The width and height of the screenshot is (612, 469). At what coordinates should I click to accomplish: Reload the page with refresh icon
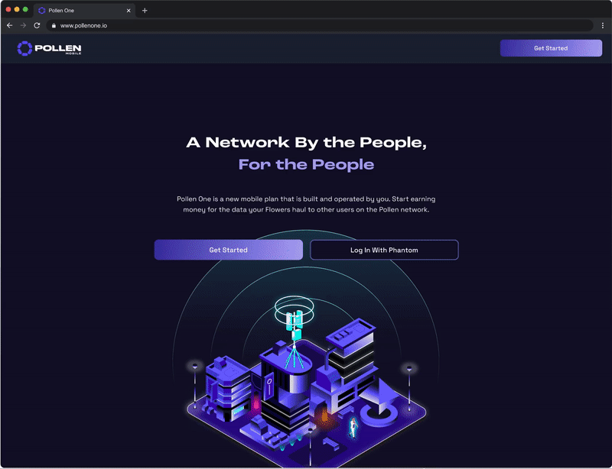coord(37,25)
